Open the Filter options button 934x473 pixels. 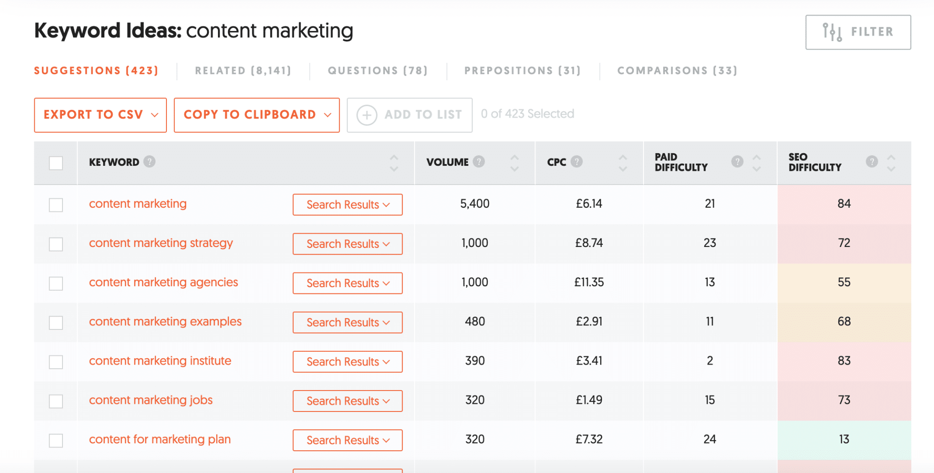click(858, 32)
